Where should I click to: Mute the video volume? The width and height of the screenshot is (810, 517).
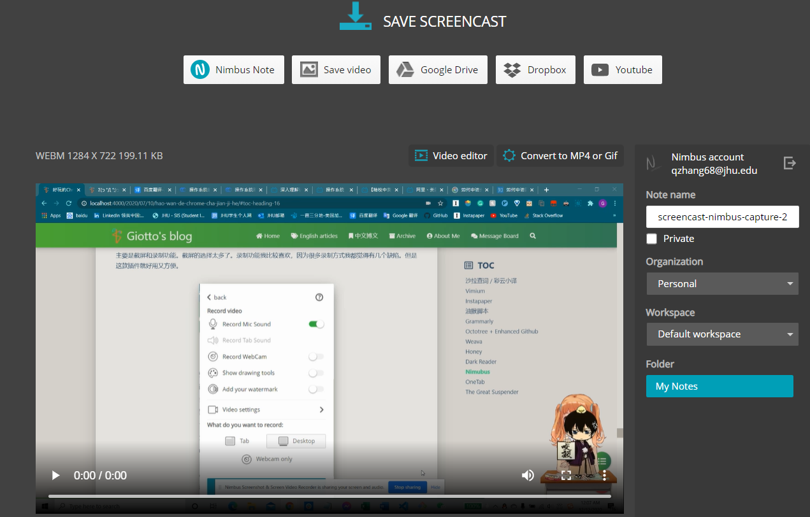pos(528,475)
